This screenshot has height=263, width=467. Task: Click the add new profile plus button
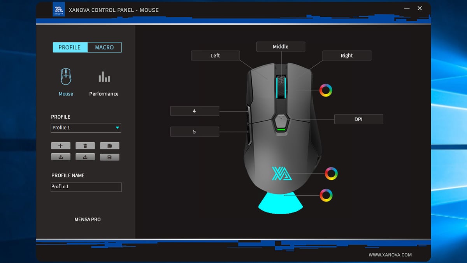coord(61,146)
